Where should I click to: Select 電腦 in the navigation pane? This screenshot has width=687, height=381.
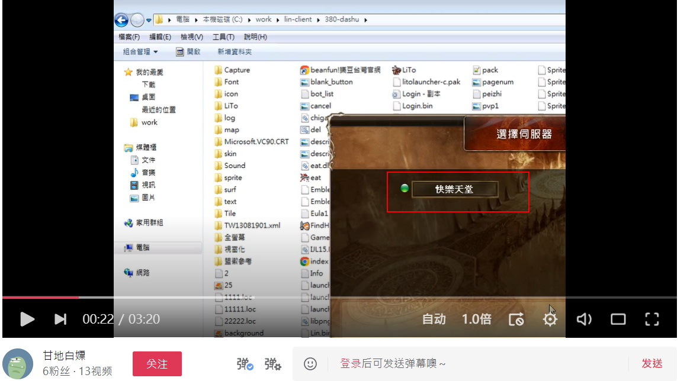[x=137, y=247]
